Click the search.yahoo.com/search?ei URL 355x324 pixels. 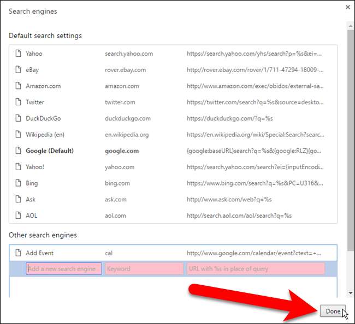coord(255,167)
